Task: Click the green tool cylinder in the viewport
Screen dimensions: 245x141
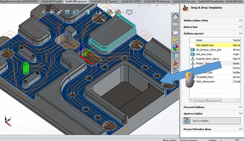Action: (26, 68)
